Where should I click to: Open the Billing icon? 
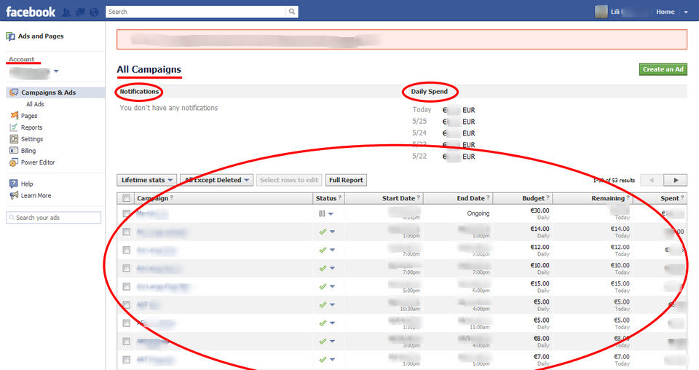click(x=14, y=150)
